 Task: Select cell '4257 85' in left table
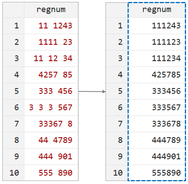[x=51, y=75]
